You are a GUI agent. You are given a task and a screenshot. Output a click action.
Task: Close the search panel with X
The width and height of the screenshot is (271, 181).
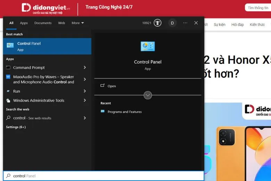196,23
